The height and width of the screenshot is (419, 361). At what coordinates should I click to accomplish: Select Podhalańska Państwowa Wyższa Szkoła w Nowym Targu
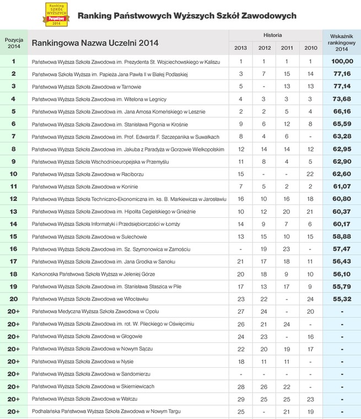coord(106,411)
